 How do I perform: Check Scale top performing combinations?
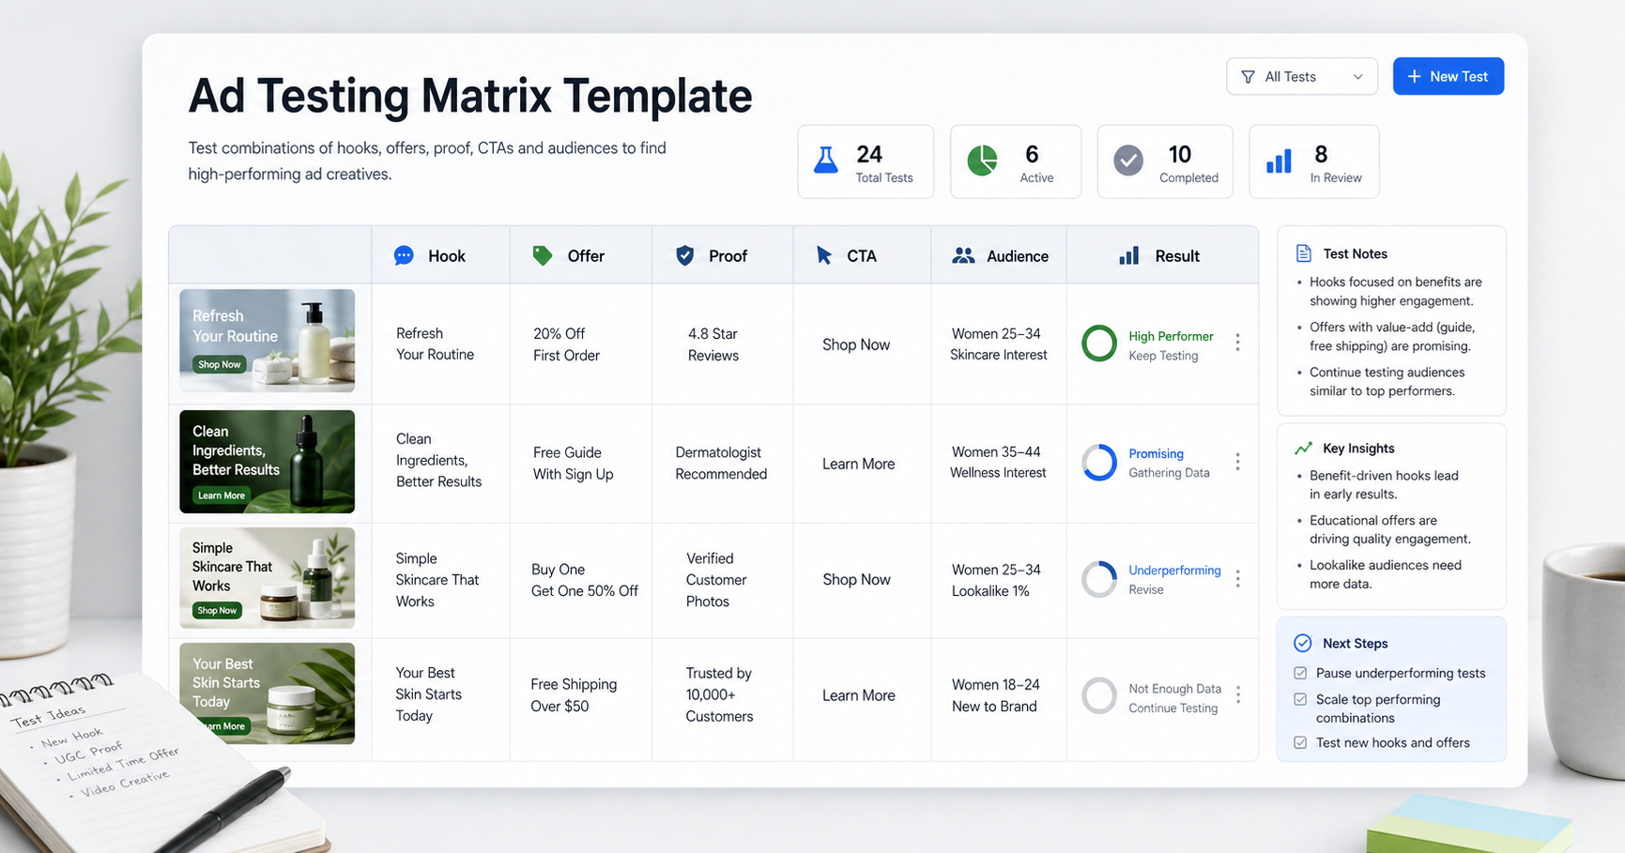1300,699
